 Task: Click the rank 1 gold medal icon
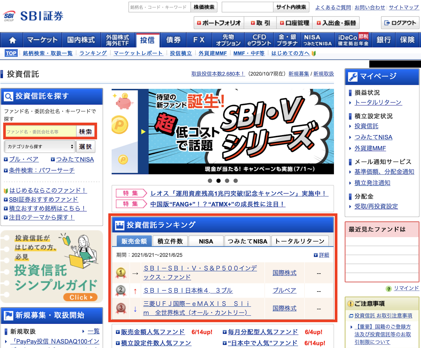point(121,273)
